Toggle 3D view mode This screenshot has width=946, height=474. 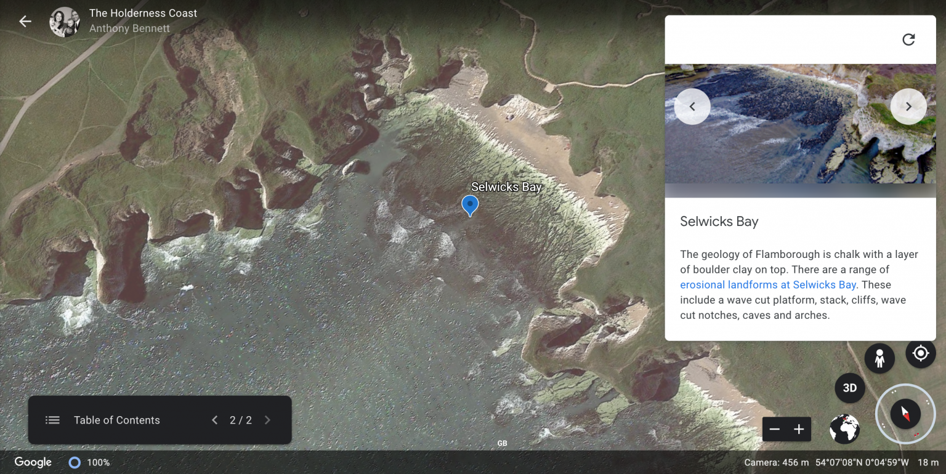(849, 388)
